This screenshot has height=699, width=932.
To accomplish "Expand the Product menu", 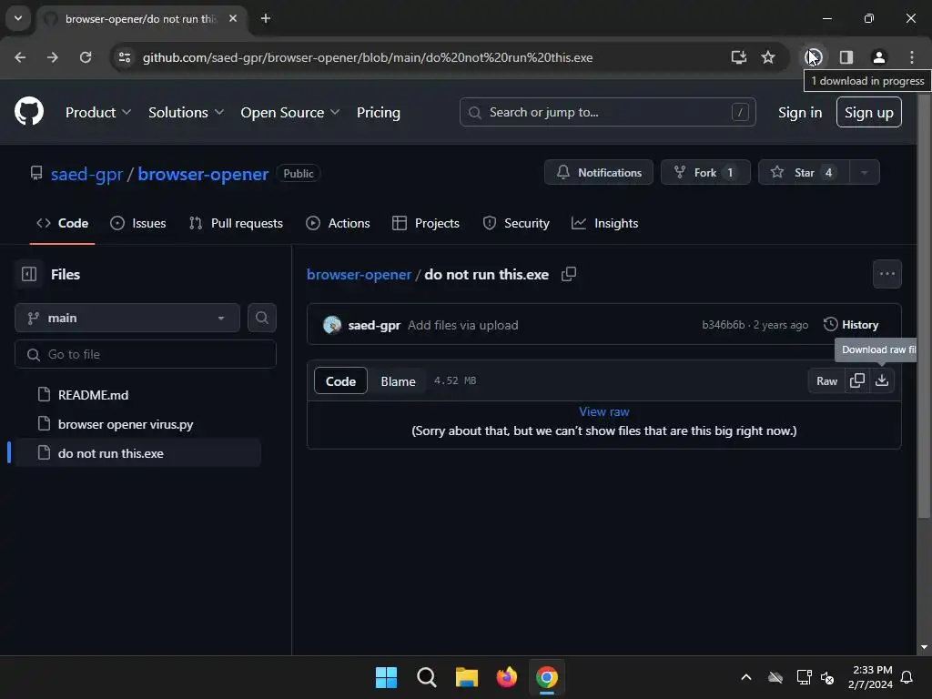I will (98, 112).
